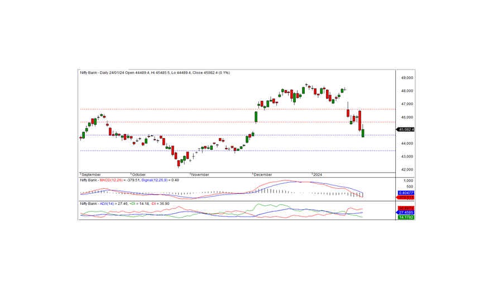Screen dimensions: 494x294
Task: Click the blue 27.4585 ADX value tag
Action: click(x=405, y=213)
